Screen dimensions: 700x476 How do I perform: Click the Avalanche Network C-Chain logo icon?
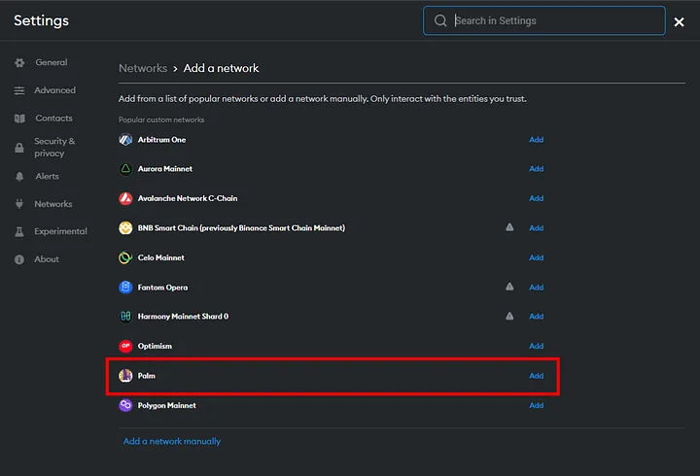click(125, 198)
